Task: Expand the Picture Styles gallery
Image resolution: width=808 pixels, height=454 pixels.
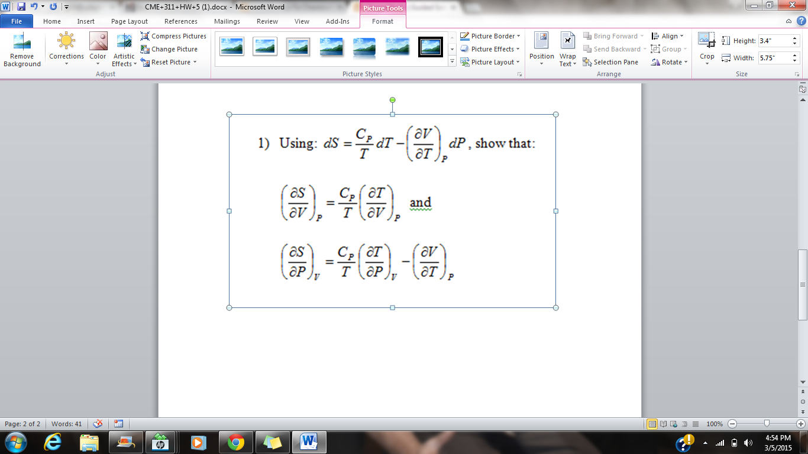Action: [451, 61]
